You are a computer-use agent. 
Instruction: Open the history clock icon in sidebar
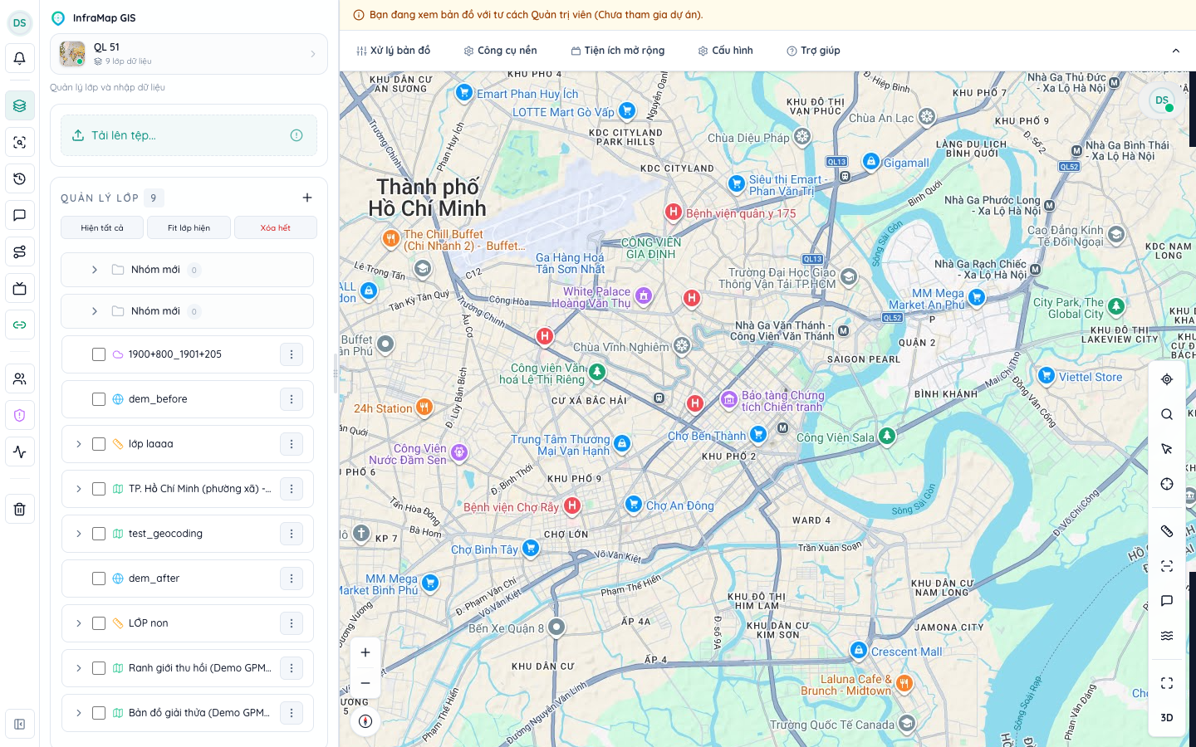tap(19, 178)
